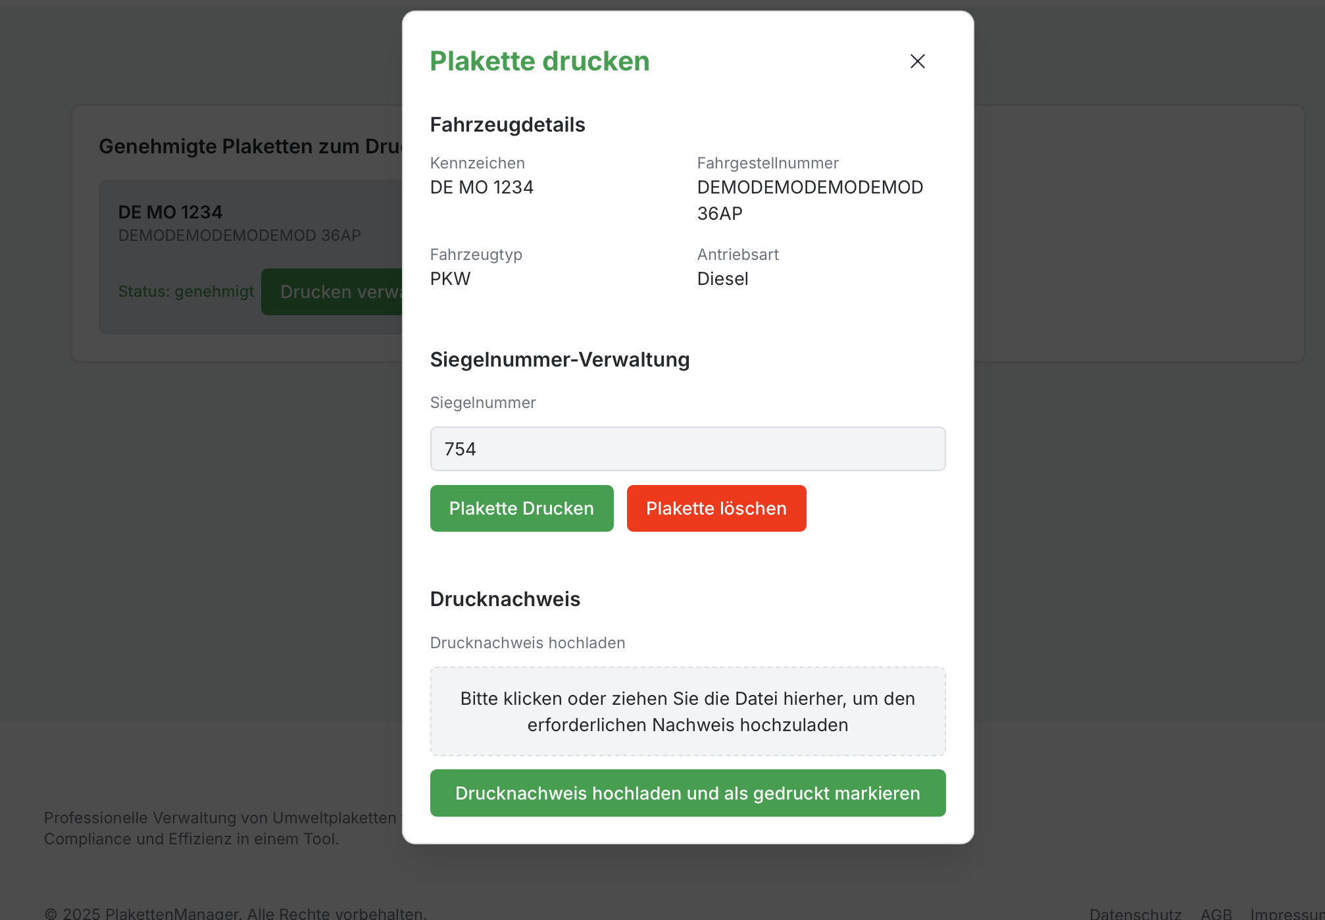Select the DE MO 1234 card title in background list
Image resolution: width=1325 pixels, height=920 pixels.
pyautogui.click(x=170, y=212)
